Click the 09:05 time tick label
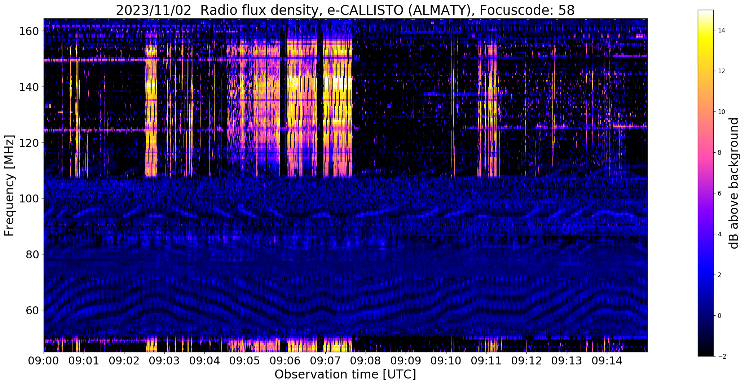Viewport: 745px width, 385px height. [245, 360]
